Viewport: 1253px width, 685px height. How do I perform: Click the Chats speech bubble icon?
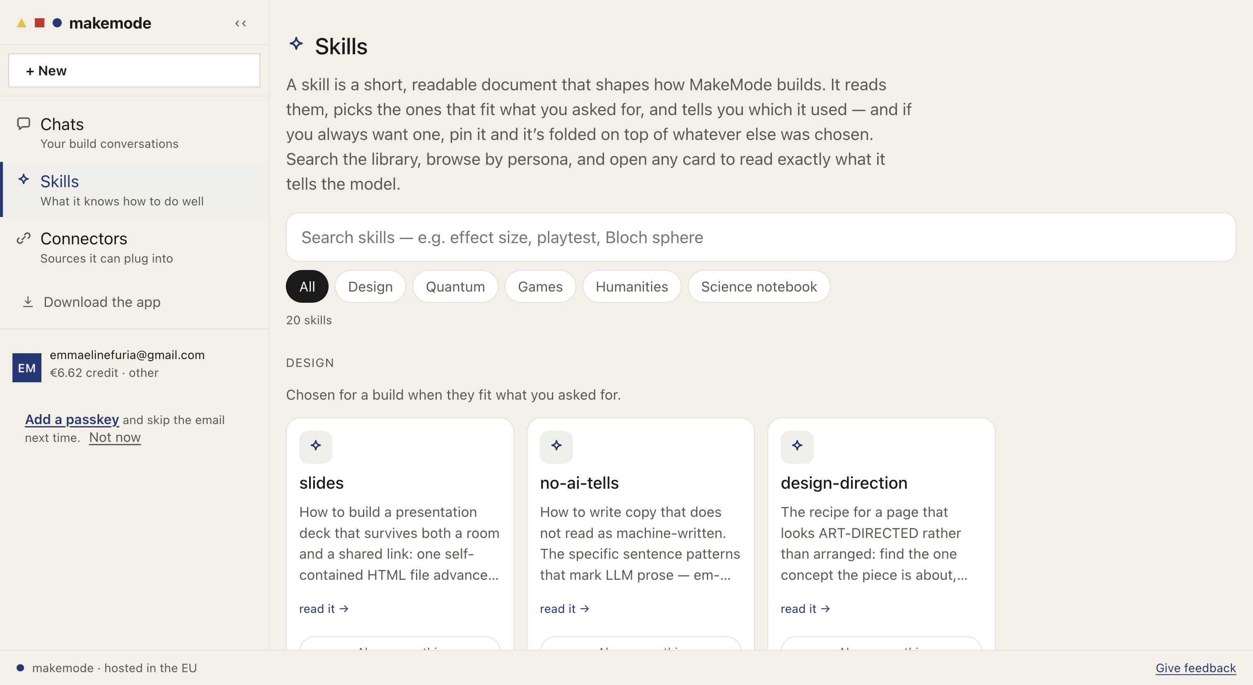(23, 123)
